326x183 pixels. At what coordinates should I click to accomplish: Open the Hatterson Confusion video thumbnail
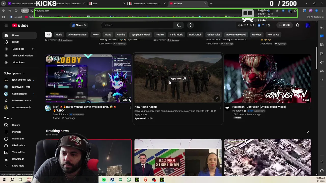(268, 78)
